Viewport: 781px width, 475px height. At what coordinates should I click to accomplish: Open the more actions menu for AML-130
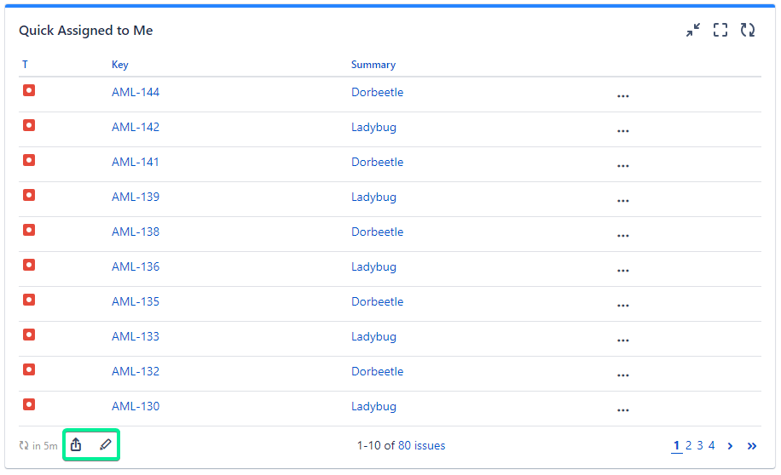pyautogui.click(x=622, y=410)
